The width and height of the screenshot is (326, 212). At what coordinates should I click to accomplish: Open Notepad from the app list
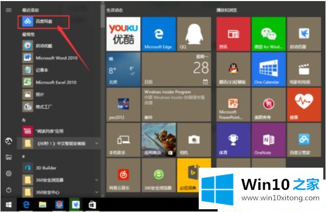click(58, 70)
